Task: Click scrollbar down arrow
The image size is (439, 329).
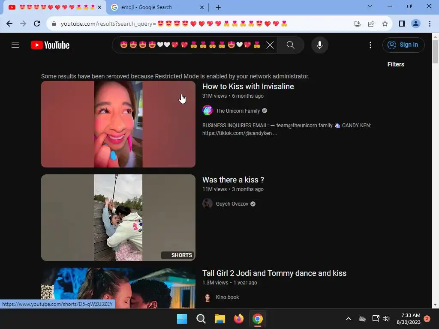Action: [x=435, y=305]
